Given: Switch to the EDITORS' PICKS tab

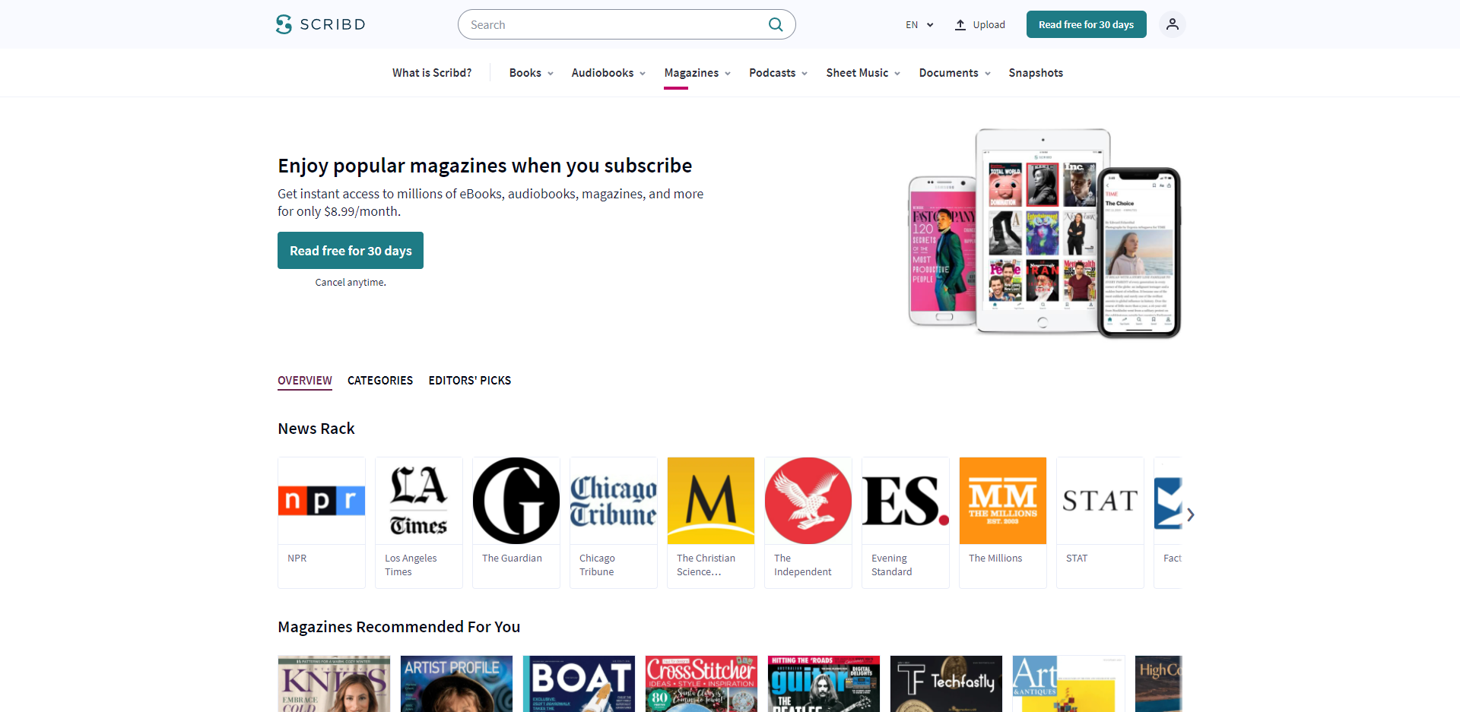Looking at the screenshot, I should (470, 381).
